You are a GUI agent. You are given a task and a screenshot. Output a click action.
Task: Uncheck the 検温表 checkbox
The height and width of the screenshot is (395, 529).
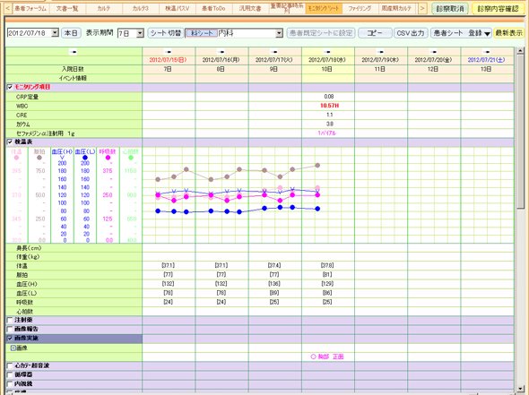pos(10,142)
